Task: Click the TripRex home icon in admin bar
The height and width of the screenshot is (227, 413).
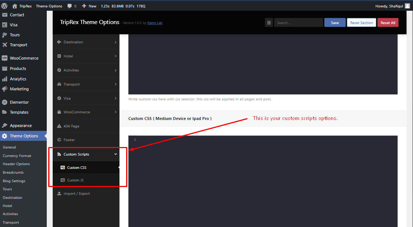Action: point(14,6)
